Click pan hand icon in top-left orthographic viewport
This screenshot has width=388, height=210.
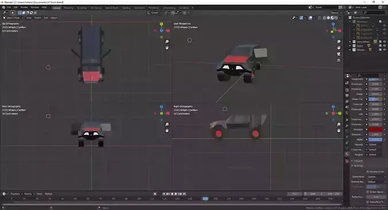167,48
